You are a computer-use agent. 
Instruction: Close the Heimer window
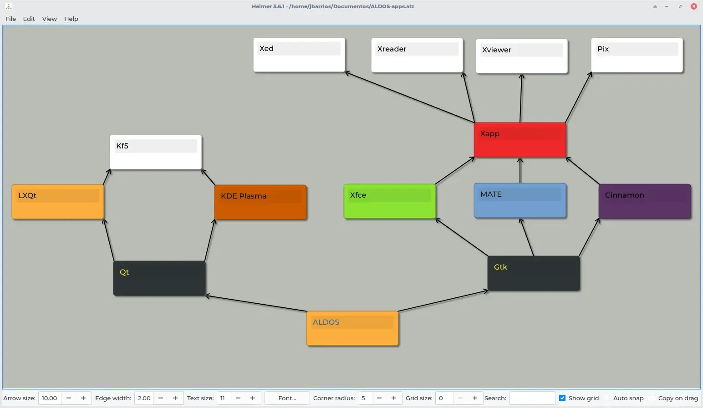coord(694,6)
